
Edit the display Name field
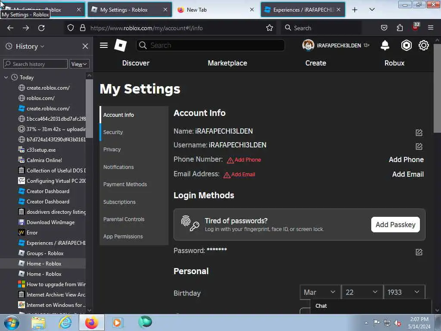(x=419, y=132)
